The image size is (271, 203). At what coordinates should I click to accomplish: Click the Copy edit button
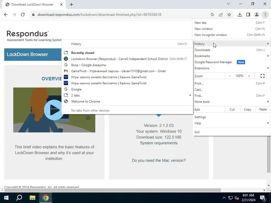click(x=247, y=109)
